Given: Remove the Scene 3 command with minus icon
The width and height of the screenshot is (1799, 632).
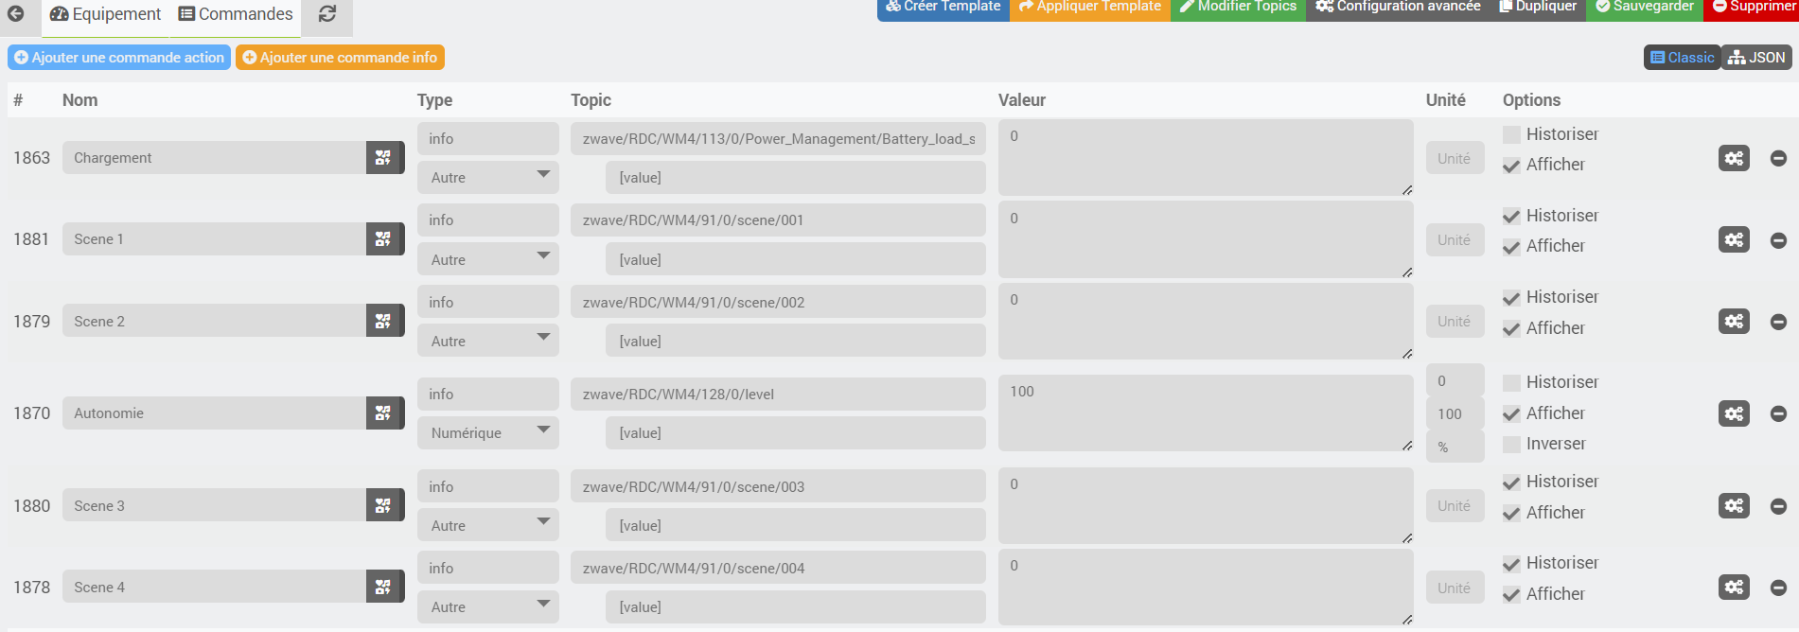Looking at the screenshot, I should tap(1778, 506).
